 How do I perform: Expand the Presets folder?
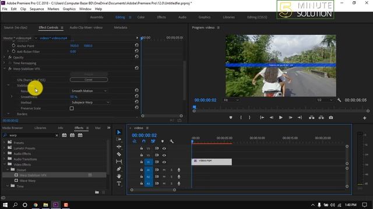coord(4,142)
